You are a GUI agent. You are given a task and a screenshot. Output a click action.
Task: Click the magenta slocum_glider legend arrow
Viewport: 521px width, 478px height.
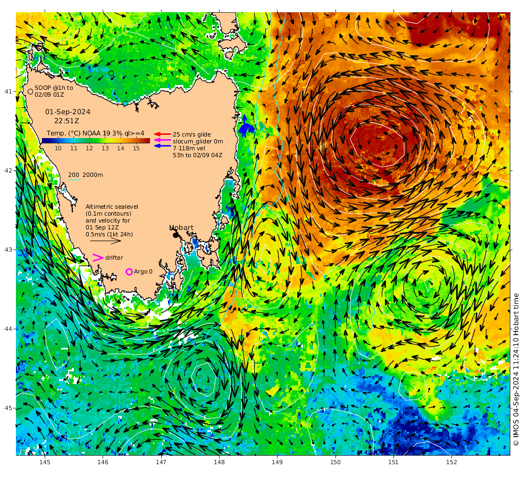(162, 140)
